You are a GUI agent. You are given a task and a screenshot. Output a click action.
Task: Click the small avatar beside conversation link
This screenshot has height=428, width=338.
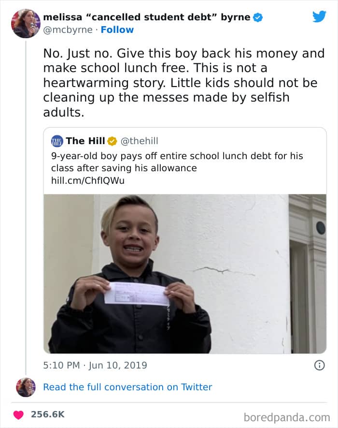26,387
